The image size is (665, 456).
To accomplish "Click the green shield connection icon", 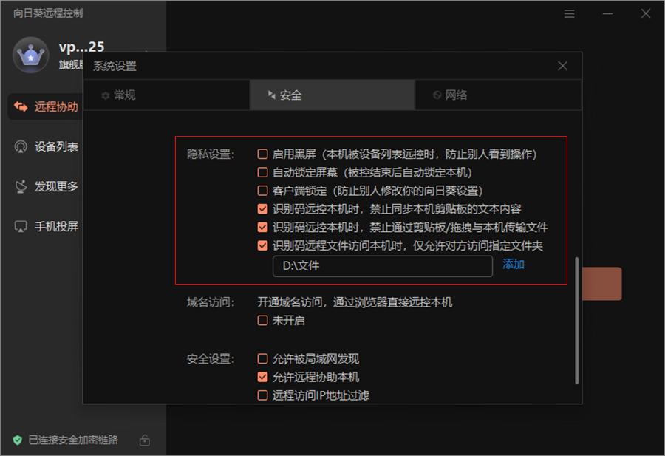I will 18,440.
